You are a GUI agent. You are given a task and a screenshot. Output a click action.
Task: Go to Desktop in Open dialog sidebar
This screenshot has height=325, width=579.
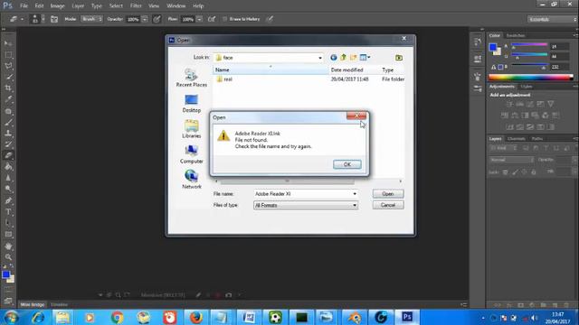click(x=191, y=104)
